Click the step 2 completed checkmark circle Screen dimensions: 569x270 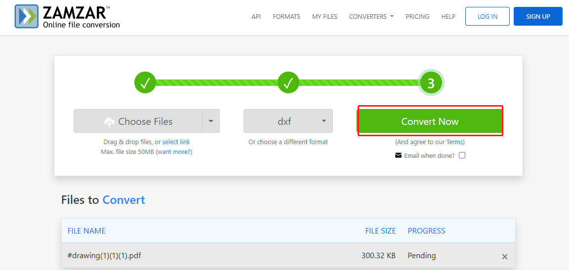pos(288,83)
